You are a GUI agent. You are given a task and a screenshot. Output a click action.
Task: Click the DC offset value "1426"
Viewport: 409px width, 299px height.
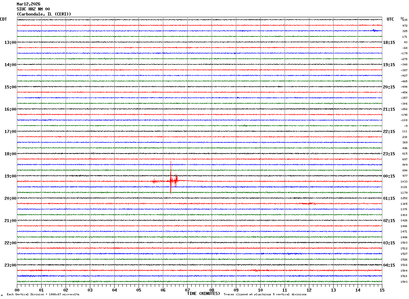point(404,220)
